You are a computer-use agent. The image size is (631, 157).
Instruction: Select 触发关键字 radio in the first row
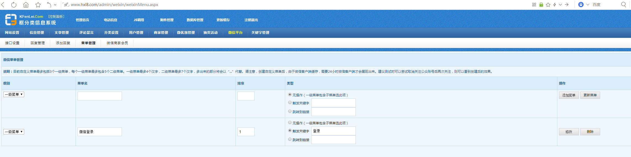(x=290, y=103)
